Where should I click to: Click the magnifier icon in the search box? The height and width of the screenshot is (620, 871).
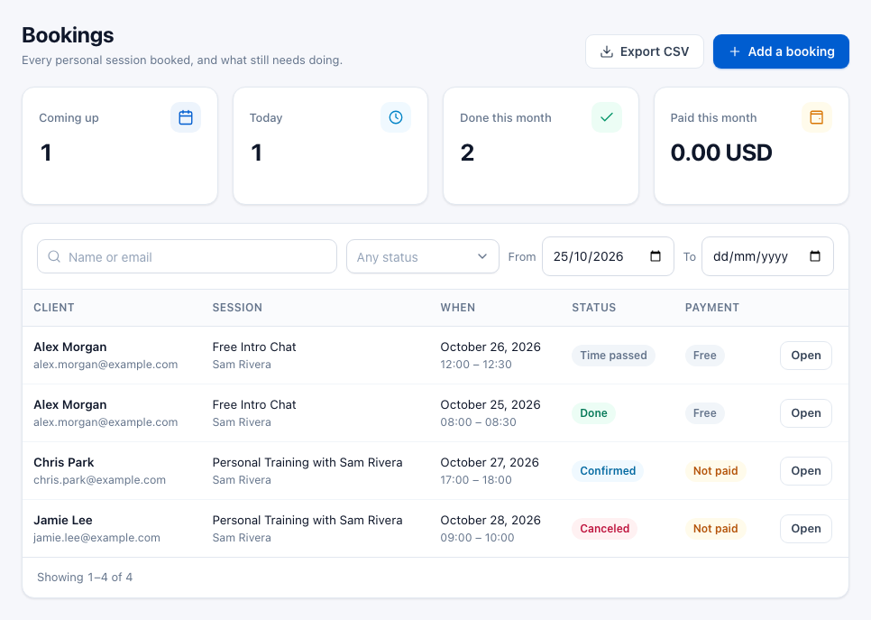[54, 256]
